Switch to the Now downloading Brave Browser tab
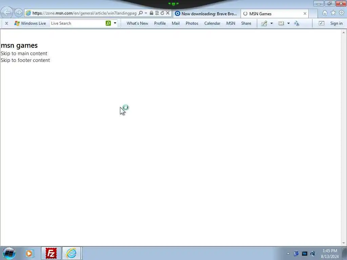 coord(206,14)
